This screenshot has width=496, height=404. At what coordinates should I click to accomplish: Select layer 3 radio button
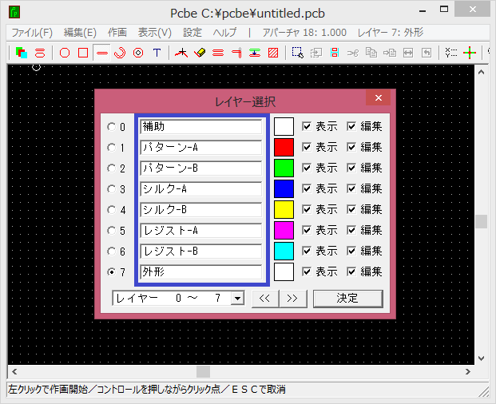click(x=112, y=189)
